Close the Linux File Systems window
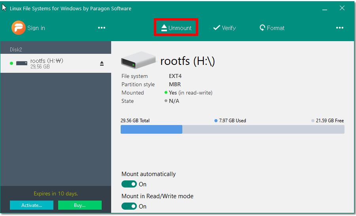 [x=342, y=8]
